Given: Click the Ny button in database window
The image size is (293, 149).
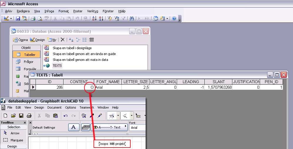Looking at the screenshot, I should (x=52, y=40).
